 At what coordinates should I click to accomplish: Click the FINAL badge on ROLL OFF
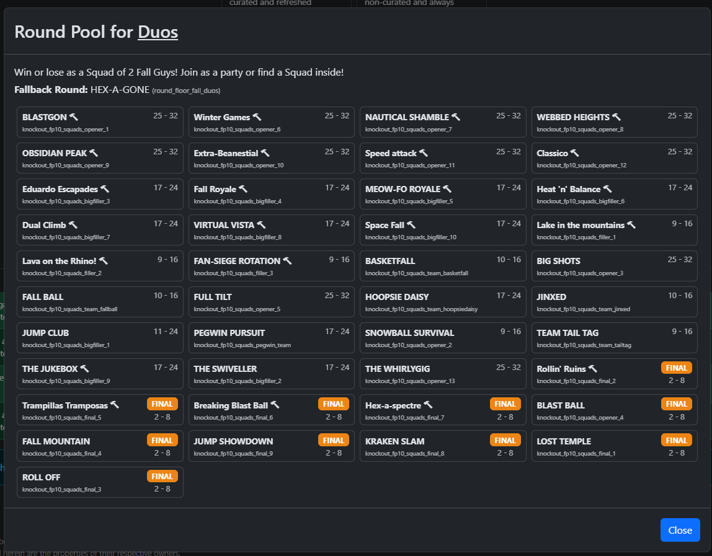click(162, 476)
